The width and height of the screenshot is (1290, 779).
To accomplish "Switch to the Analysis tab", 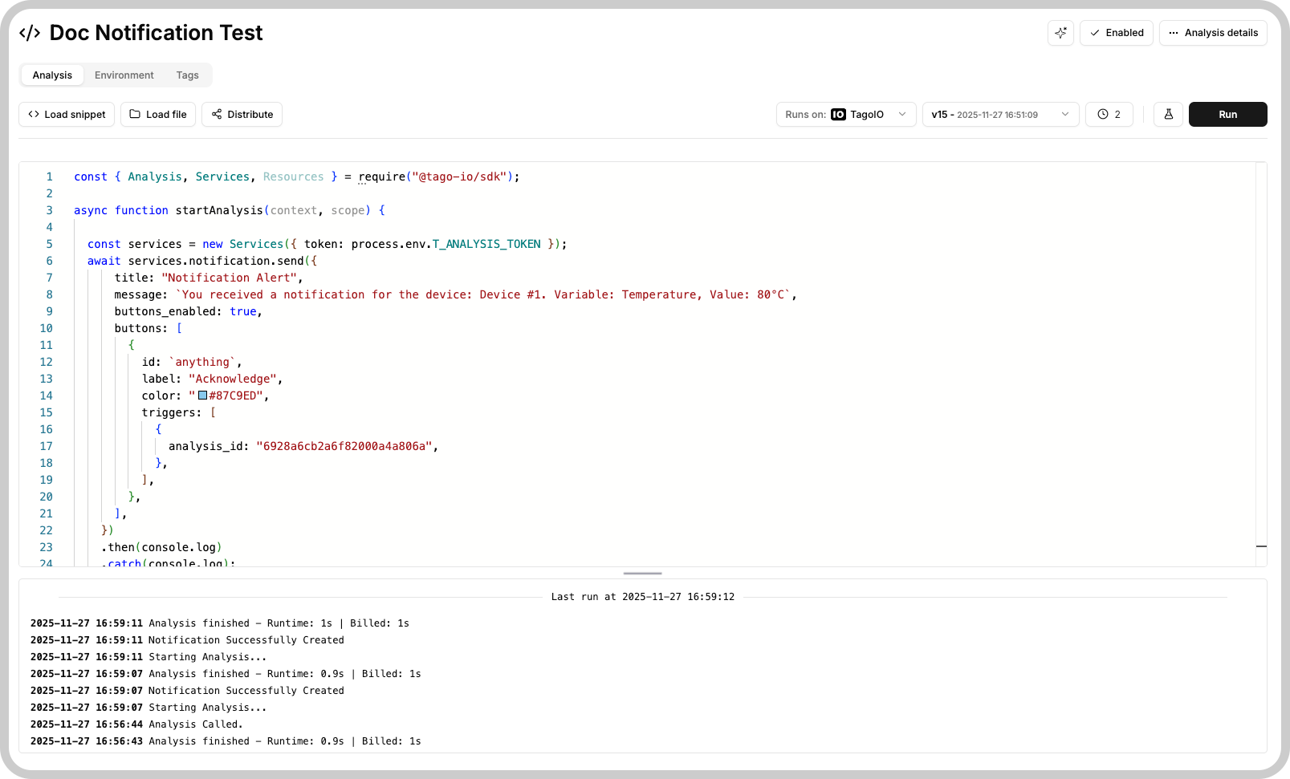I will [x=52, y=75].
